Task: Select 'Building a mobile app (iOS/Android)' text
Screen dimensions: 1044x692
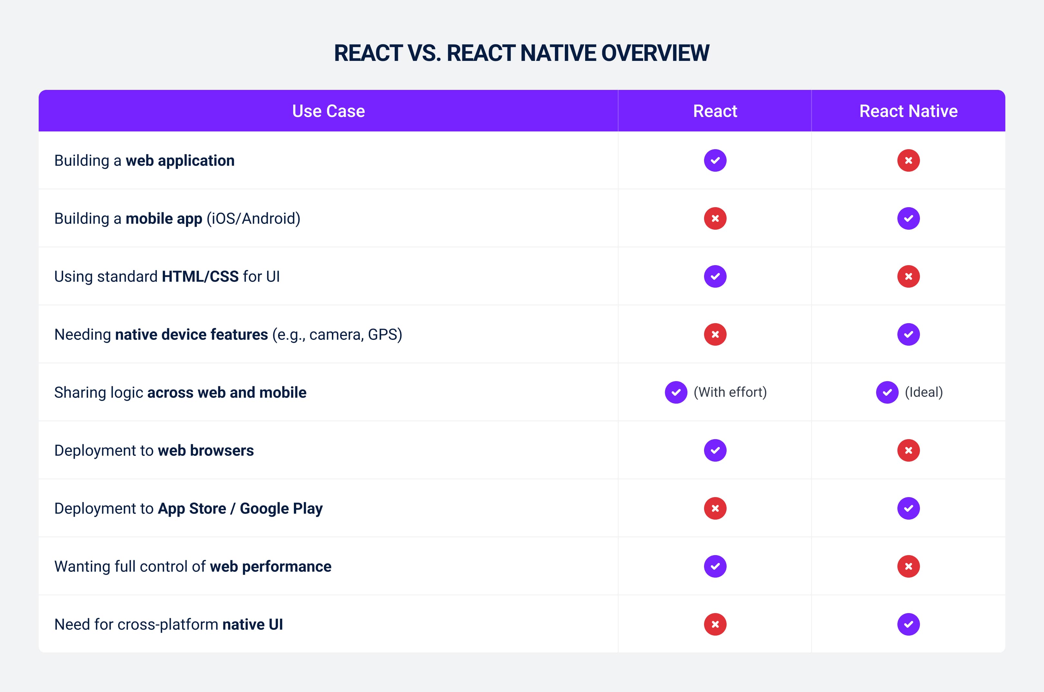Action: click(178, 219)
